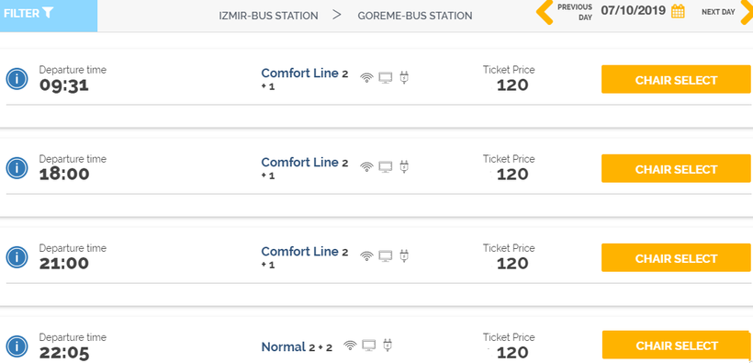Click the TV screen icon on 18:00 bus
Image resolution: width=753 pixels, height=363 pixels.
pos(385,167)
